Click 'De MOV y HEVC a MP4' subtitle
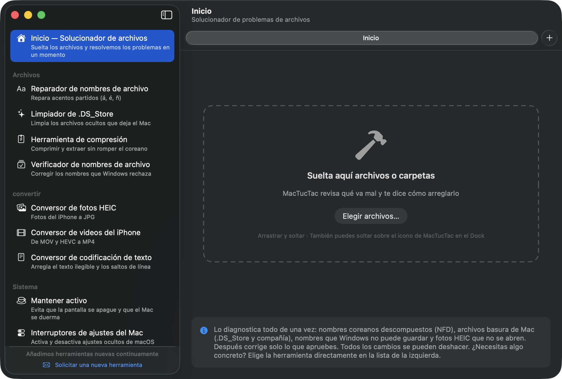The height and width of the screenshot is (379, 562). point(63,242)
